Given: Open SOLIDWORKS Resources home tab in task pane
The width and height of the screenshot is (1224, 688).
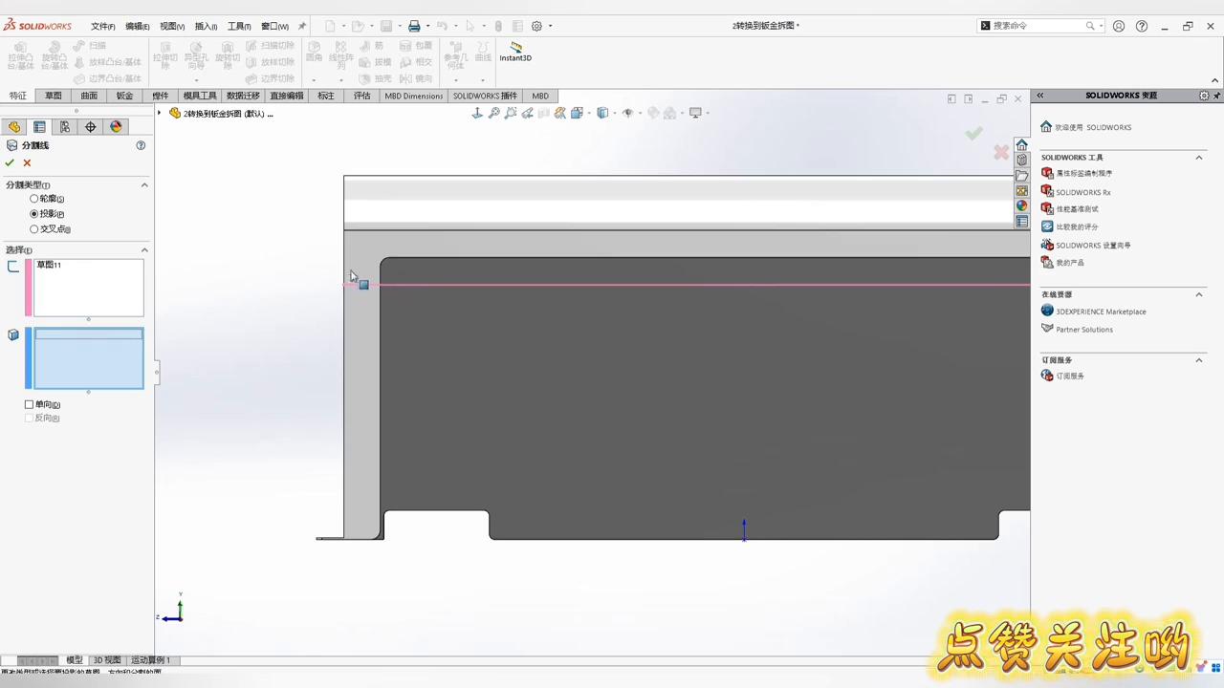Looking at the screenshot, I should click(1021, 145).
